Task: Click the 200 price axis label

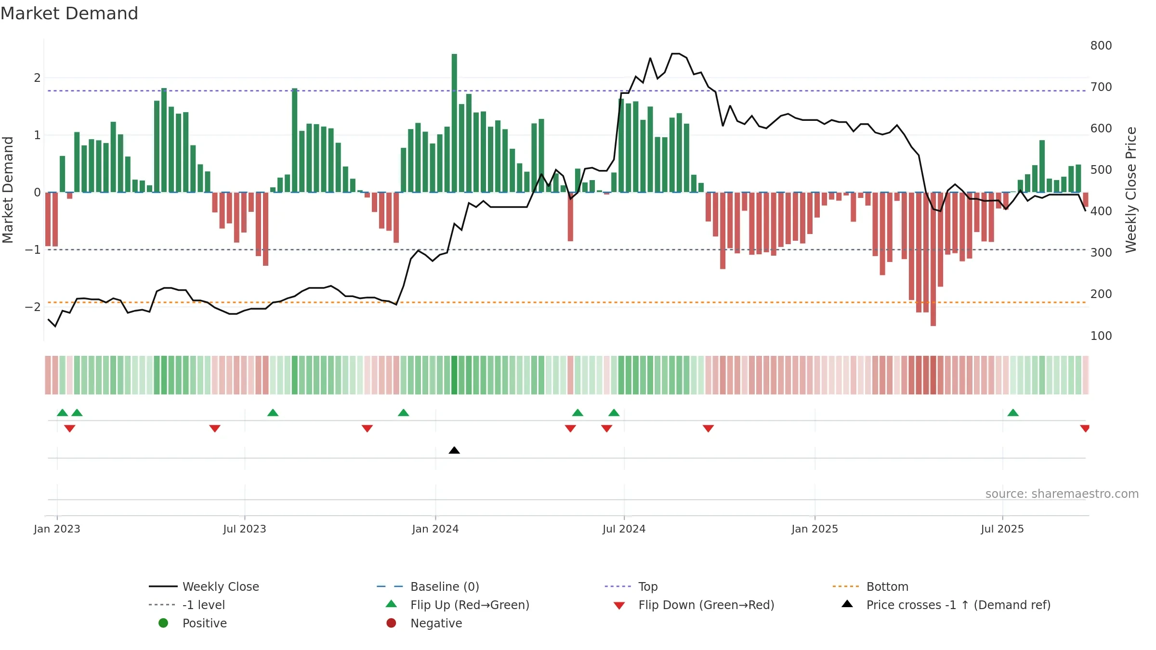Action: 1101,294
